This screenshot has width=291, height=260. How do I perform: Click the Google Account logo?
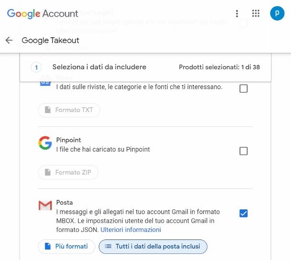tap(42, 14)
